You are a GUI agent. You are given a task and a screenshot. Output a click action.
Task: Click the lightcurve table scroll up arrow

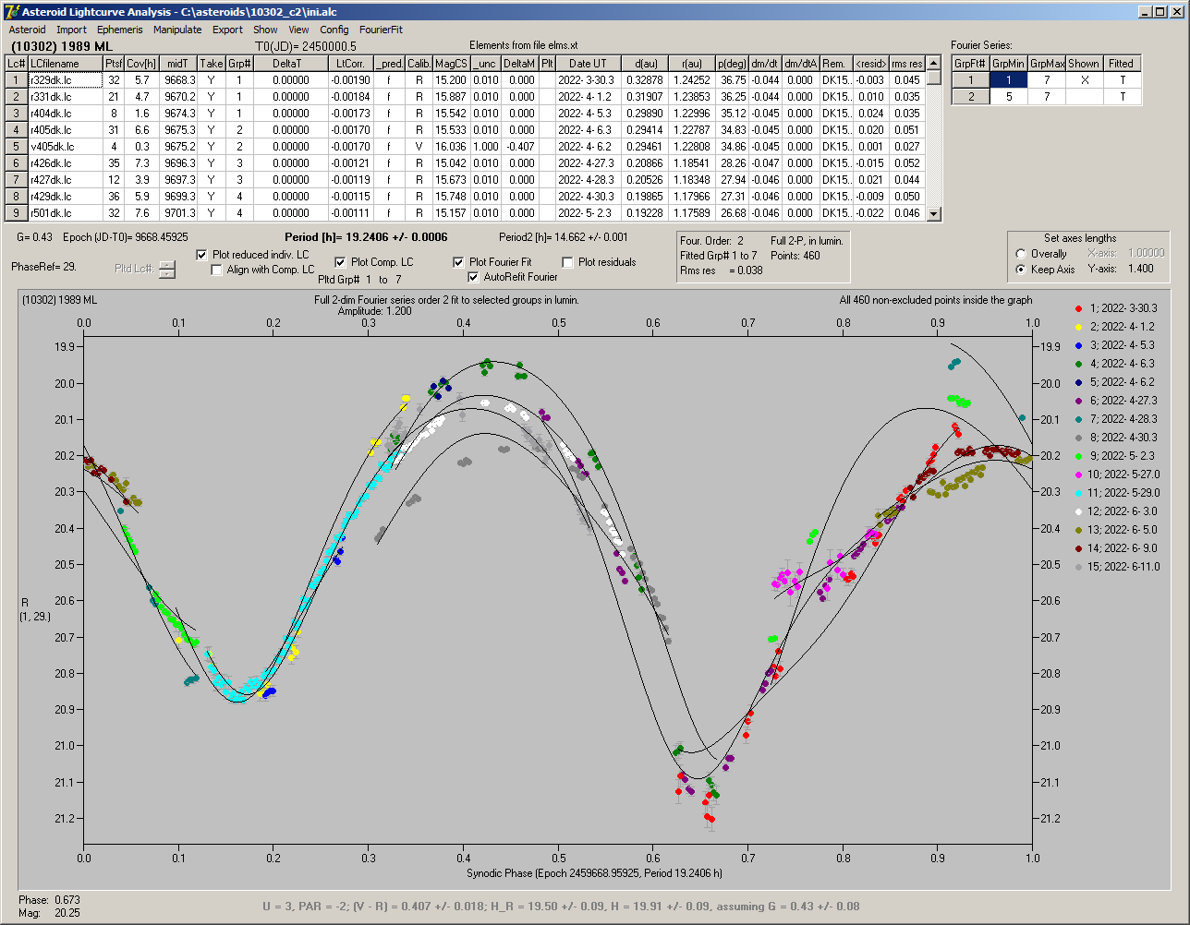click(934, 63)
